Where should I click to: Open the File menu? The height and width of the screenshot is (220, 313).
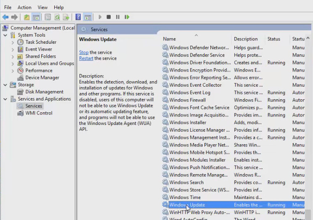pyautogui.click(x=8, y=8)
